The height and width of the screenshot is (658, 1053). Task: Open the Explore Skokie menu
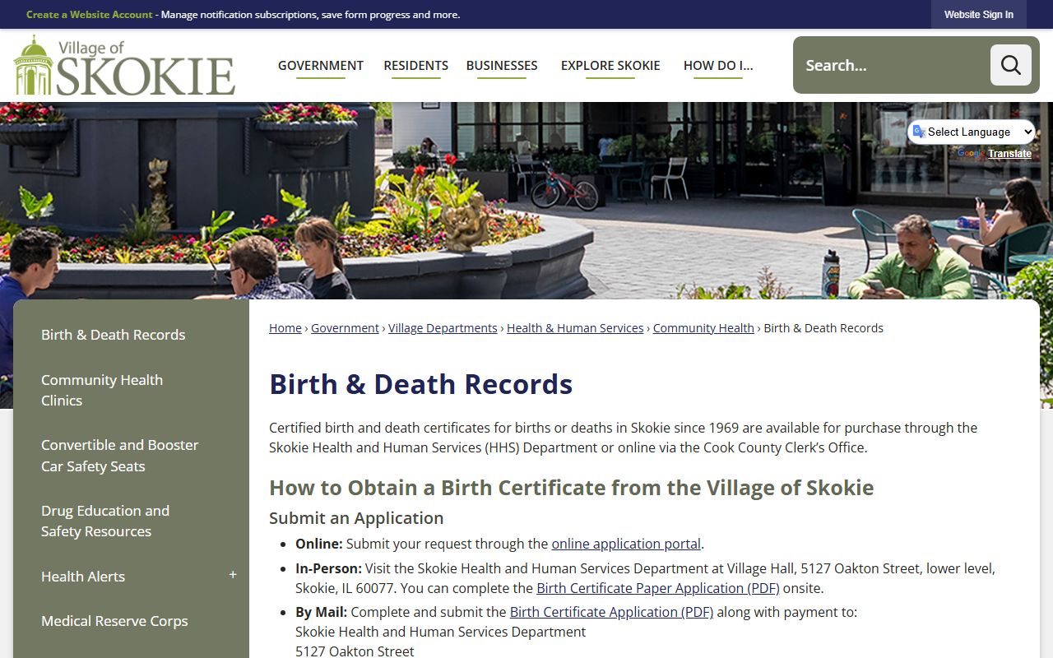[610, 66]
